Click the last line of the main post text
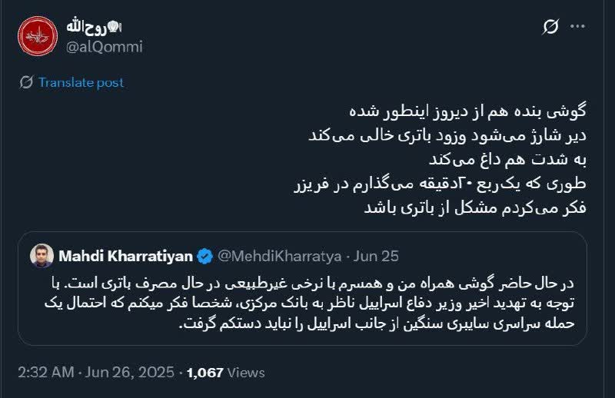Screen dimensions: 615x398 [x=475, y=207]
